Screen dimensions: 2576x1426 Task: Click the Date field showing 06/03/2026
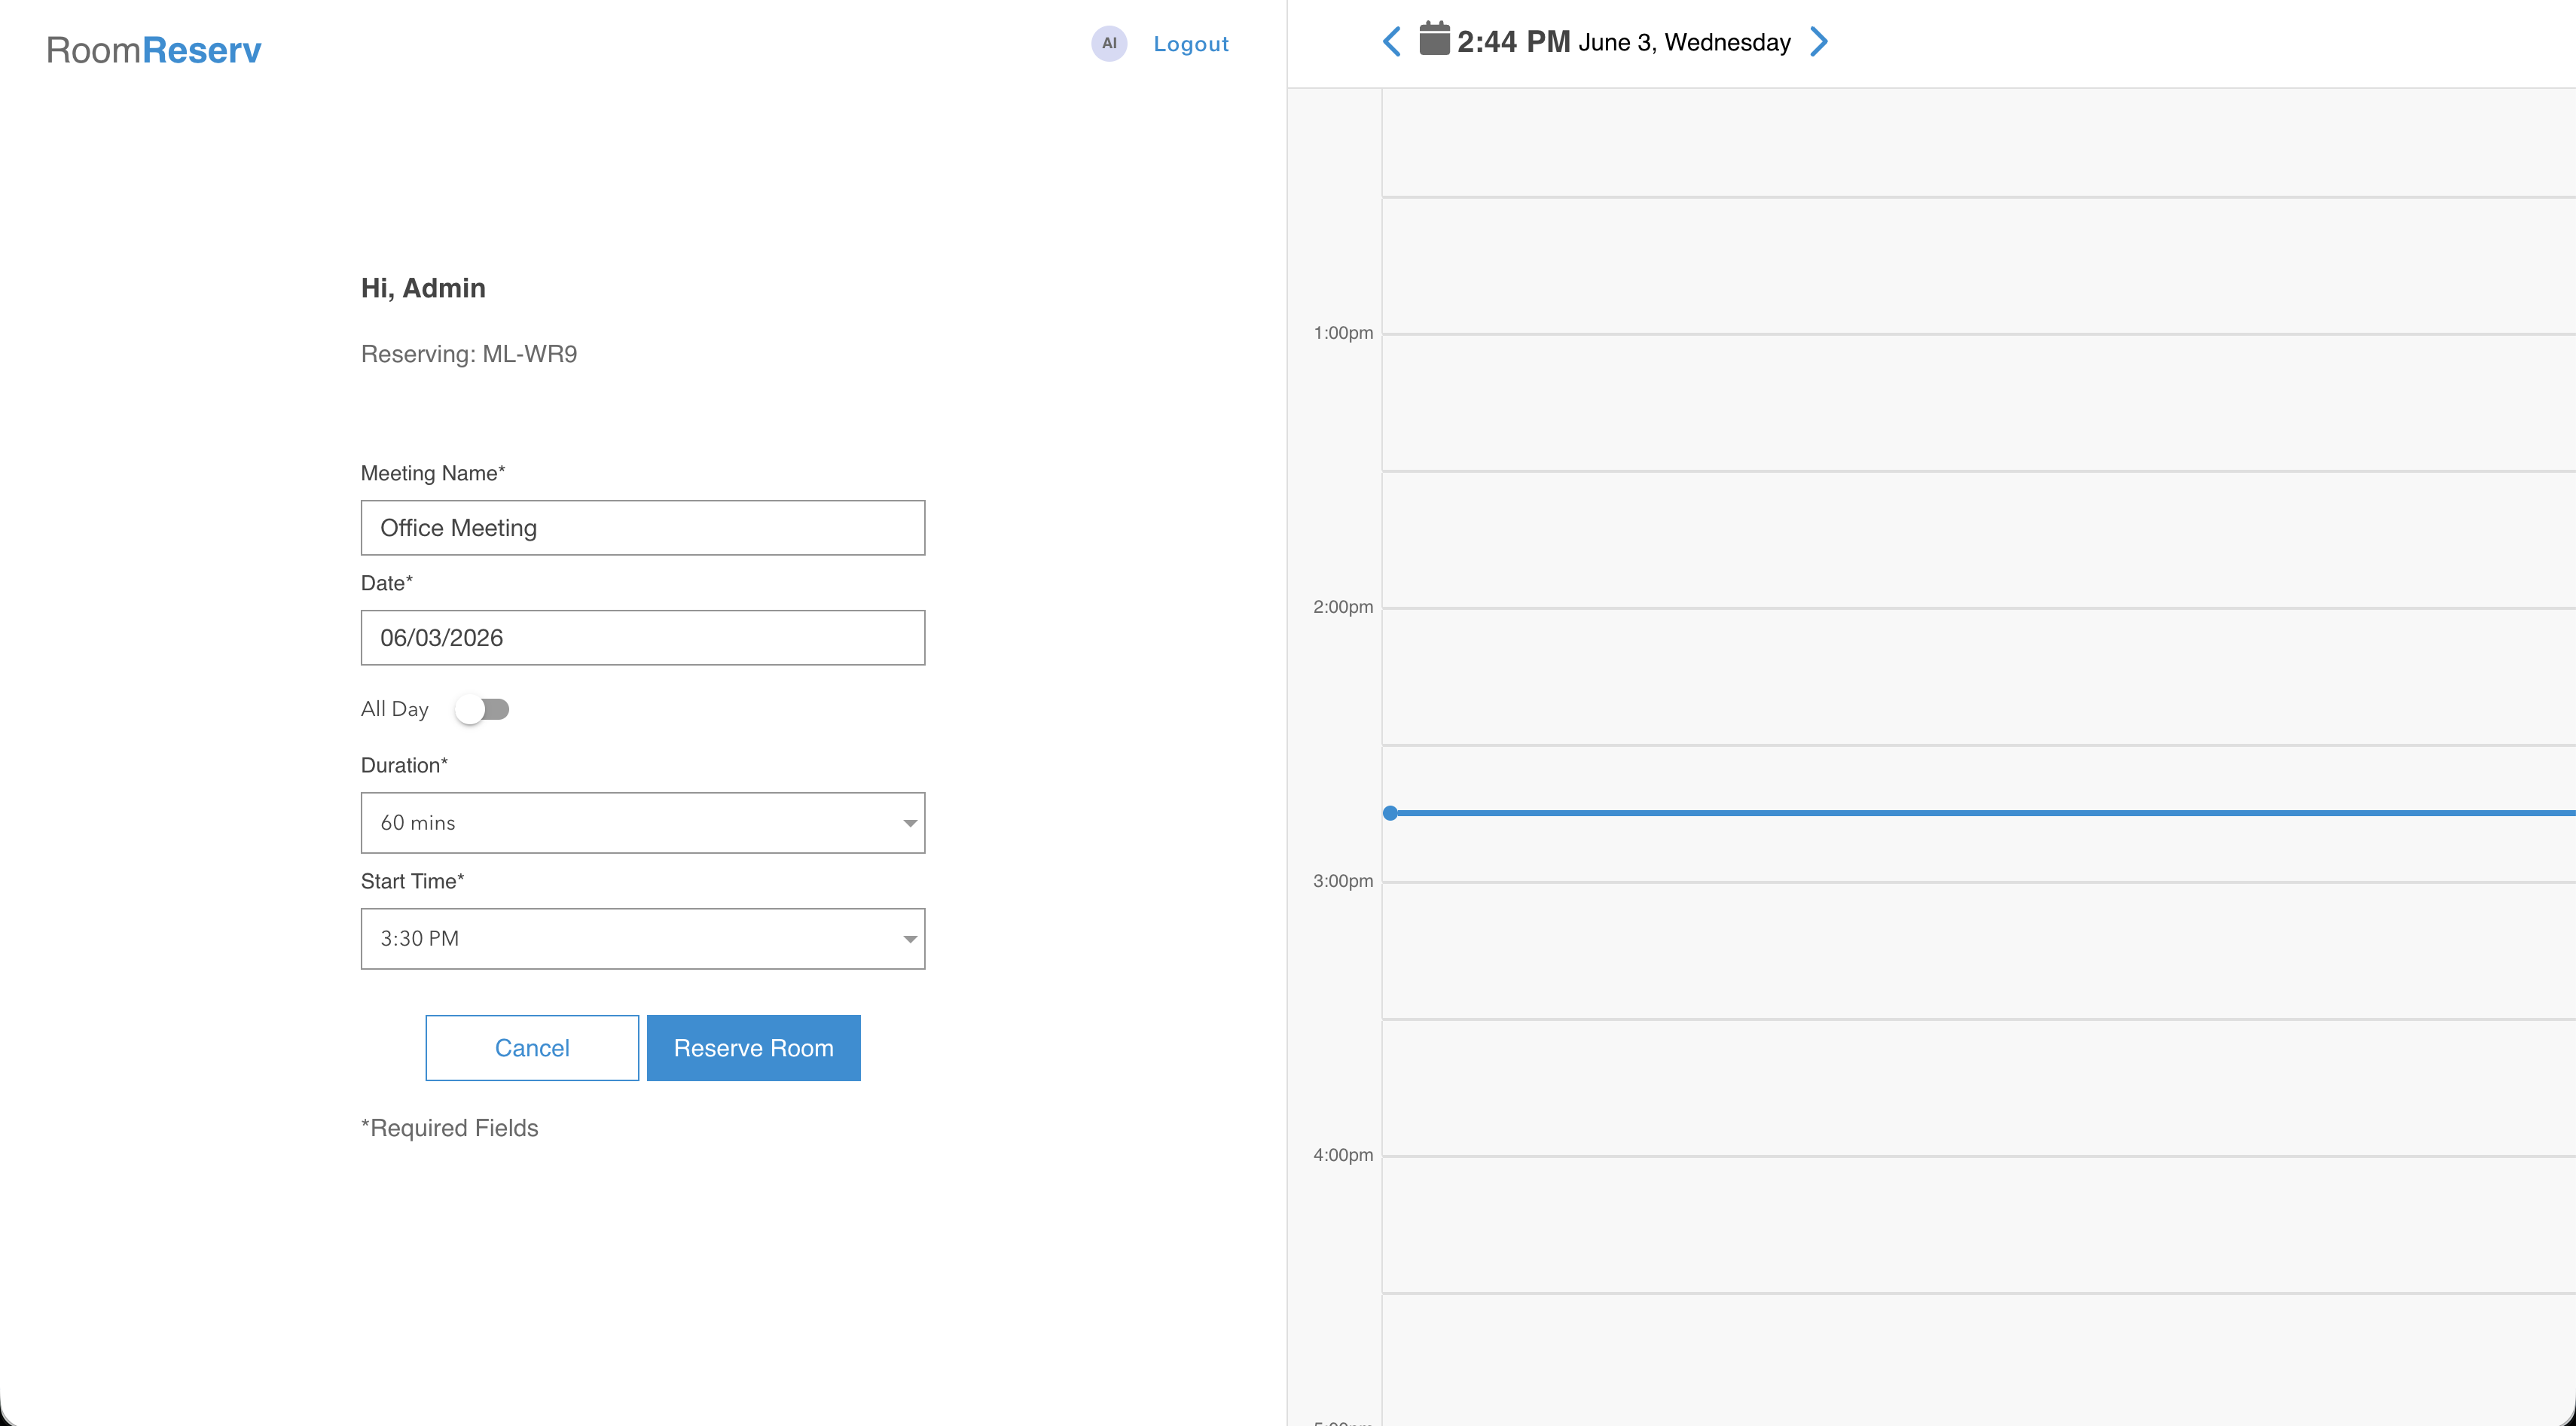coord(643,638)
